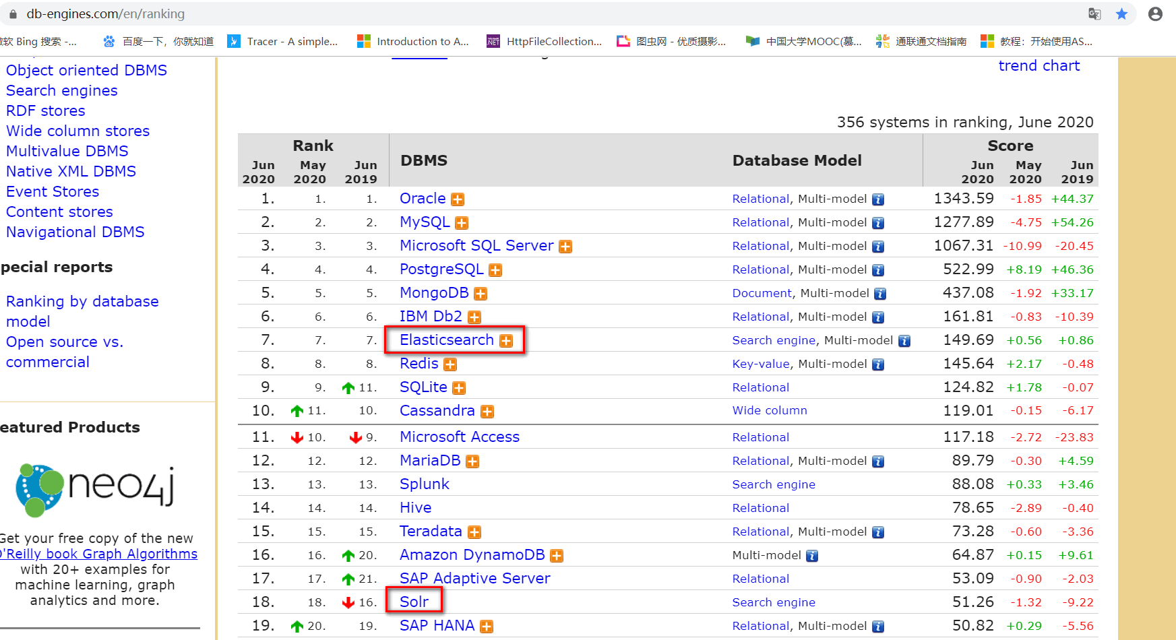Open the Hive link

(415, 508)
